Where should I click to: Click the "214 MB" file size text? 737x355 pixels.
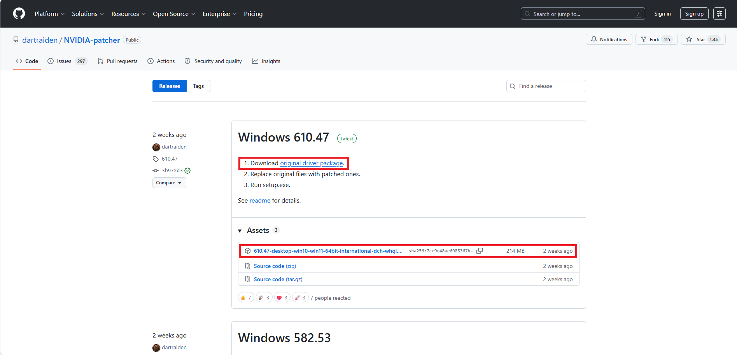tap(515, 251)
